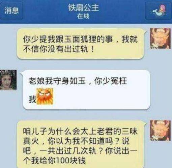Tap 不信你没有出过轨 line in first bubble
The image size is (172, 168).
coord(56,49)
